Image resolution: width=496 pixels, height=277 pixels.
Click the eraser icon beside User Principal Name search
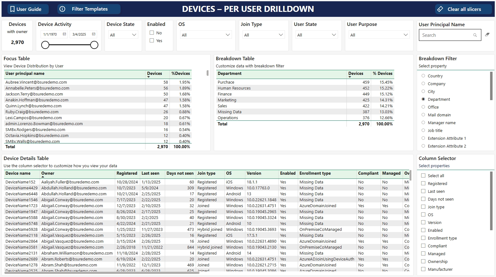point(487,35)
